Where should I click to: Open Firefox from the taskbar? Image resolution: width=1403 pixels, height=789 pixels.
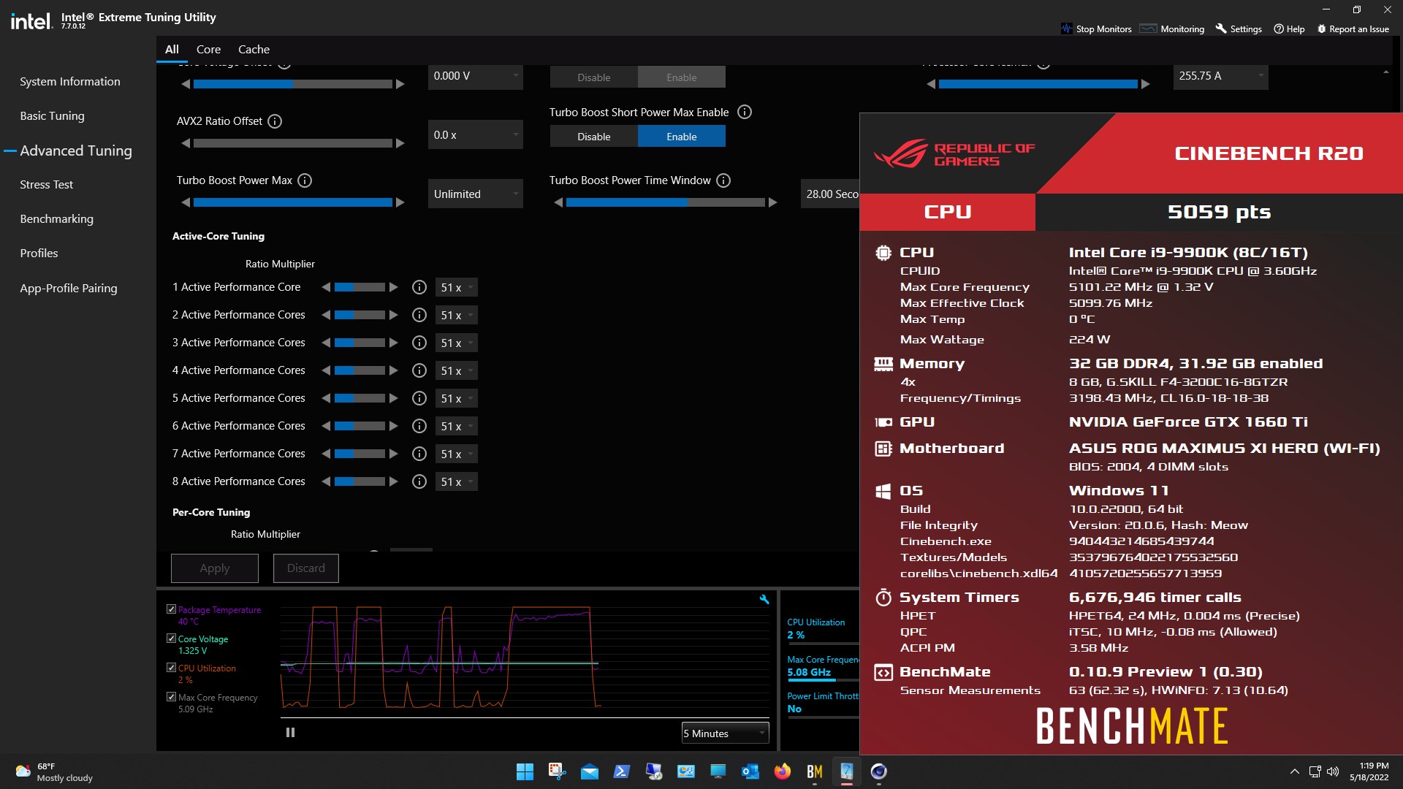tap(782, 771)
